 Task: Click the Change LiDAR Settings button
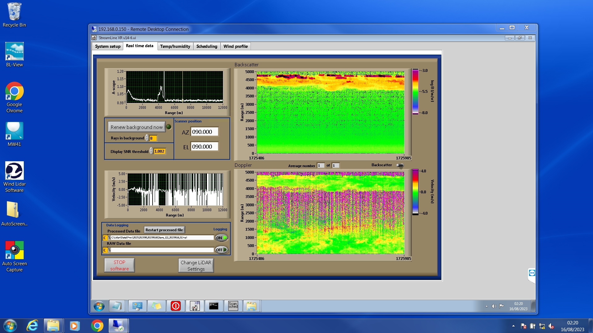(196, 265)
